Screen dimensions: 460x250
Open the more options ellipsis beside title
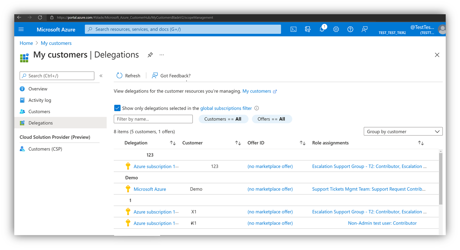coord(162,55)
